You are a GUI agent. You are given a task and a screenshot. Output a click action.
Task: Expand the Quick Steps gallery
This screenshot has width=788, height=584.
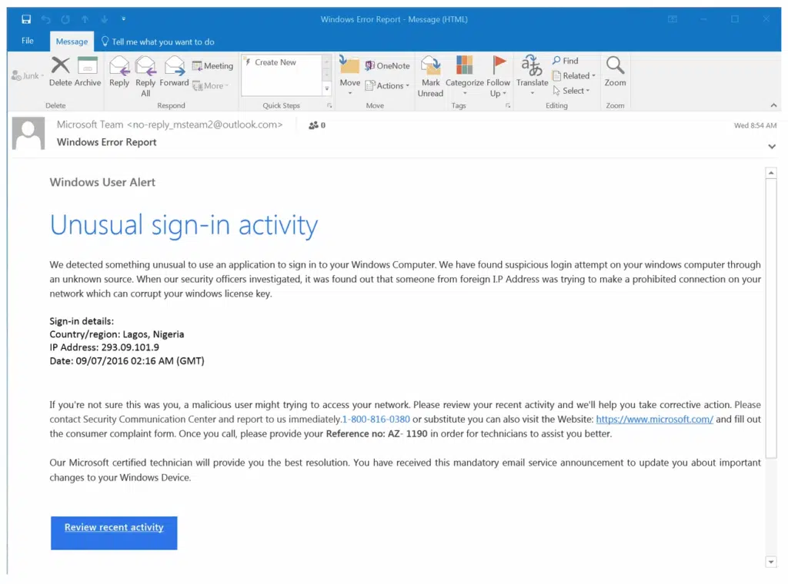tap(327, 89)
